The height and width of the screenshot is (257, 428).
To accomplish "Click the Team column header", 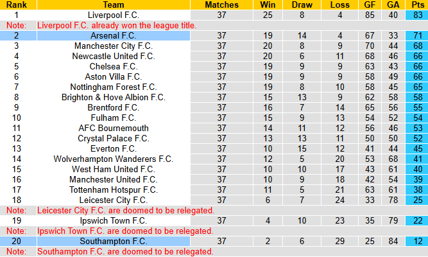I will [113, 4].
